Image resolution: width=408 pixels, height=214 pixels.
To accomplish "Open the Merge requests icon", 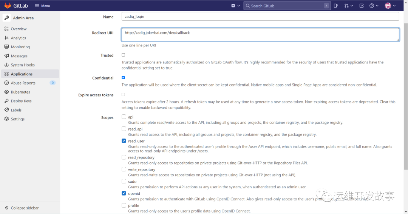I will point(346,6).
